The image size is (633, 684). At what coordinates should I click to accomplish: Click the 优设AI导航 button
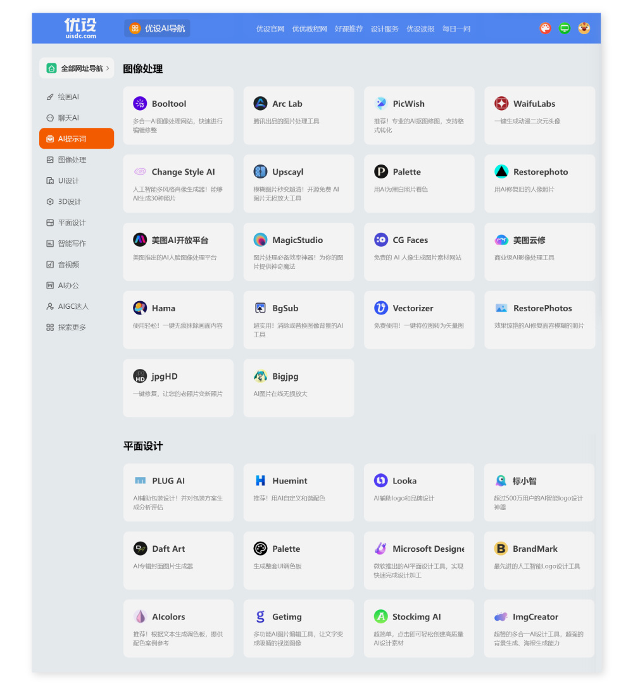[x=157, y=28]
